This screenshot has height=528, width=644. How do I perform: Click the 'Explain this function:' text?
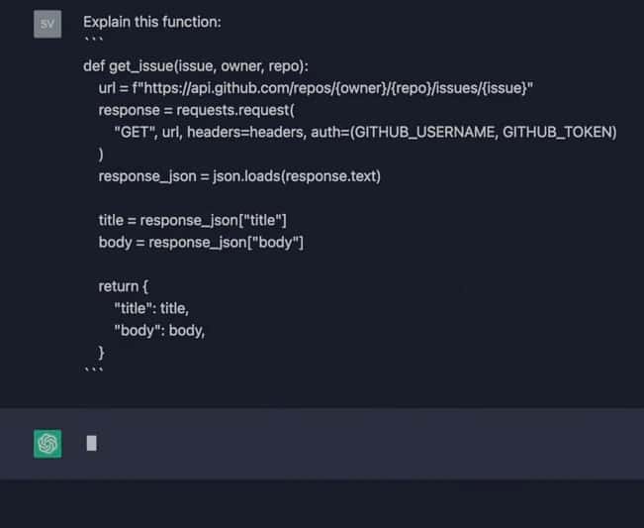coord(152,22)
